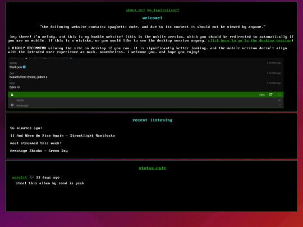Select 'Armatage Shanks - Green Day' text
Screen dimensions: 303x227
click(x=39, y=151)
